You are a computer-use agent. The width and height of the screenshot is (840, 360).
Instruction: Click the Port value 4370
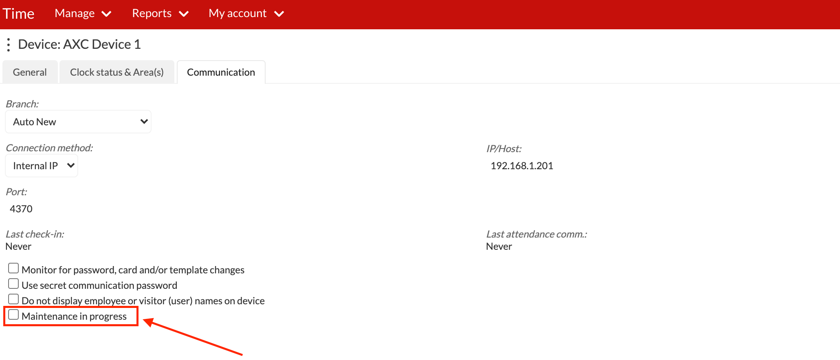tap(21, 209)
